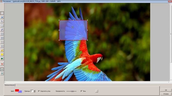Click the border width input field
The image size is (172, 96).
(x=32, y=91)
